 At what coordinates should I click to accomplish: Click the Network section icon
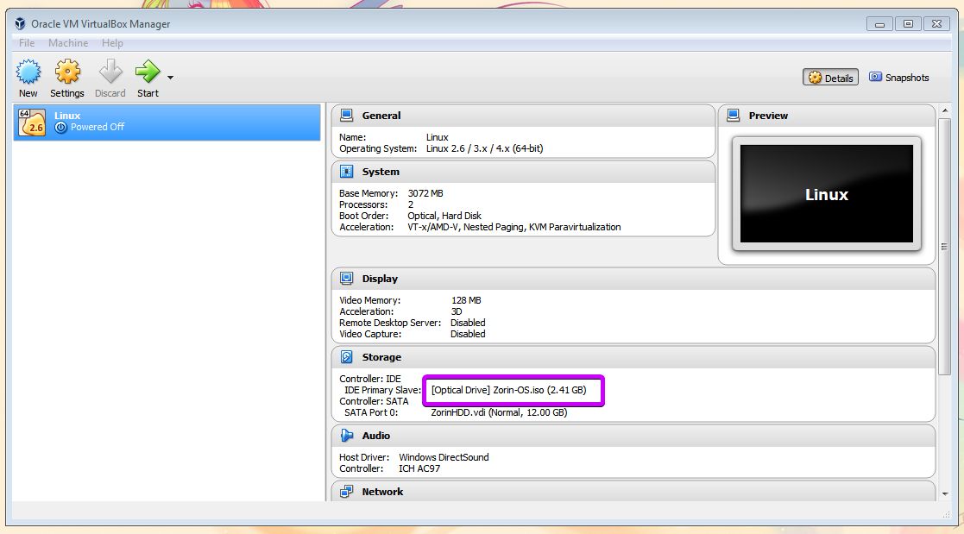click(x=347, y=492)
